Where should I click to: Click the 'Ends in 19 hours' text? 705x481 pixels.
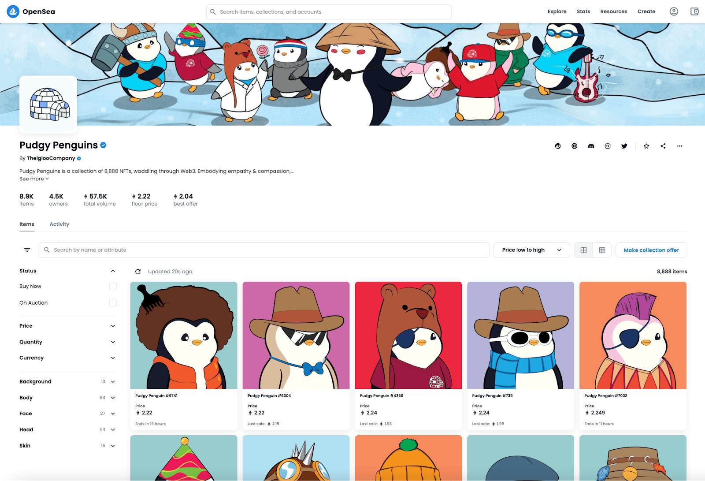(151, 424)
